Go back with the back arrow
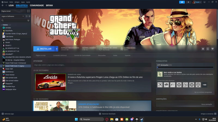This screenshot has width=218, height=122. (2, 5)
